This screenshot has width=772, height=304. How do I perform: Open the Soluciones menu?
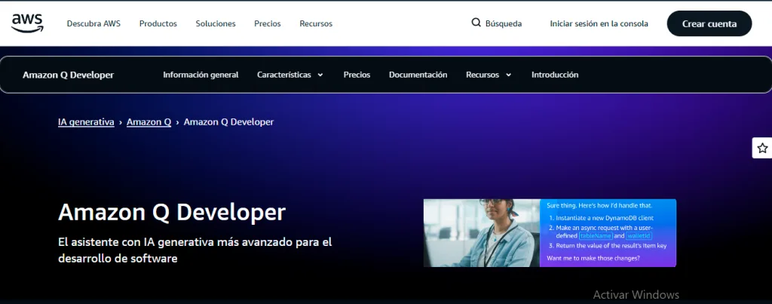[x=216, y=23]
